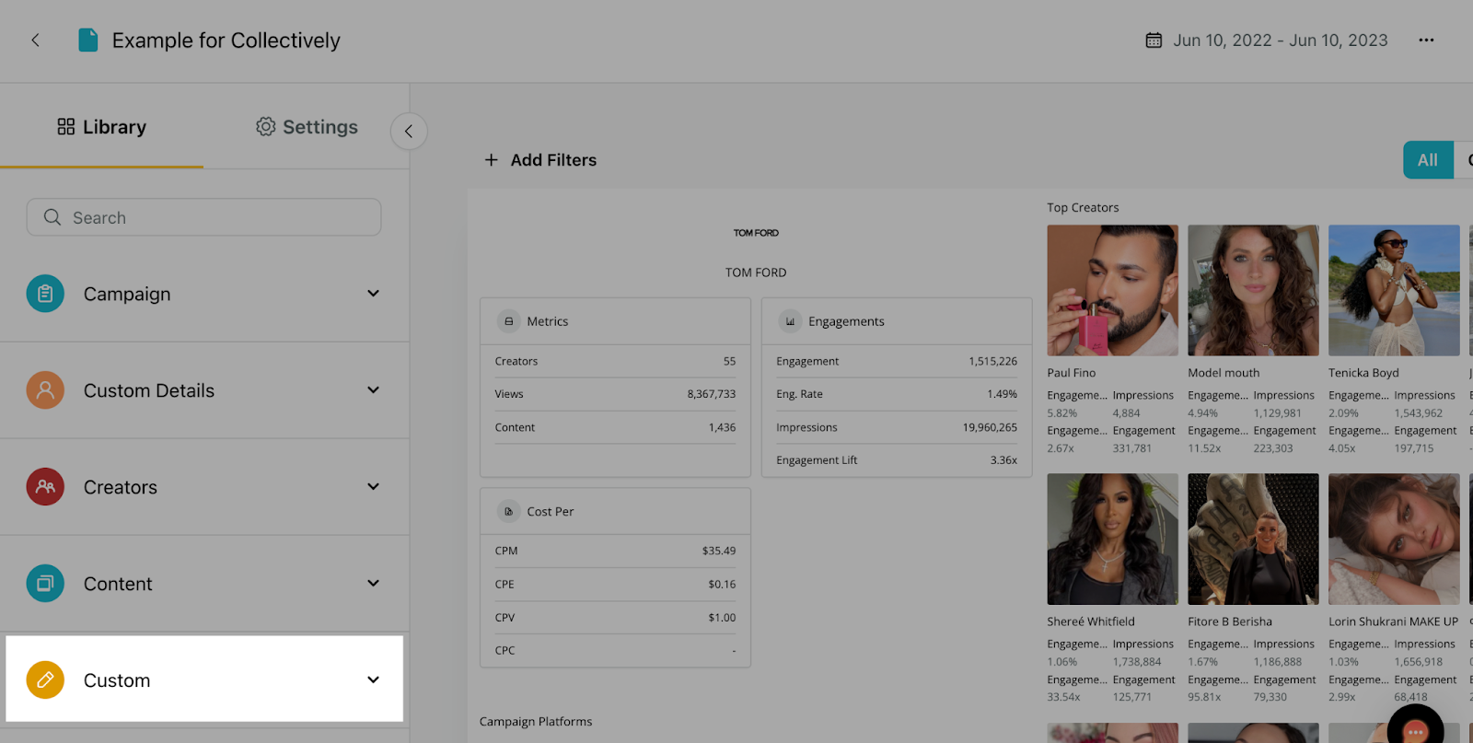Switch to the Settings tab

[307, 127]
